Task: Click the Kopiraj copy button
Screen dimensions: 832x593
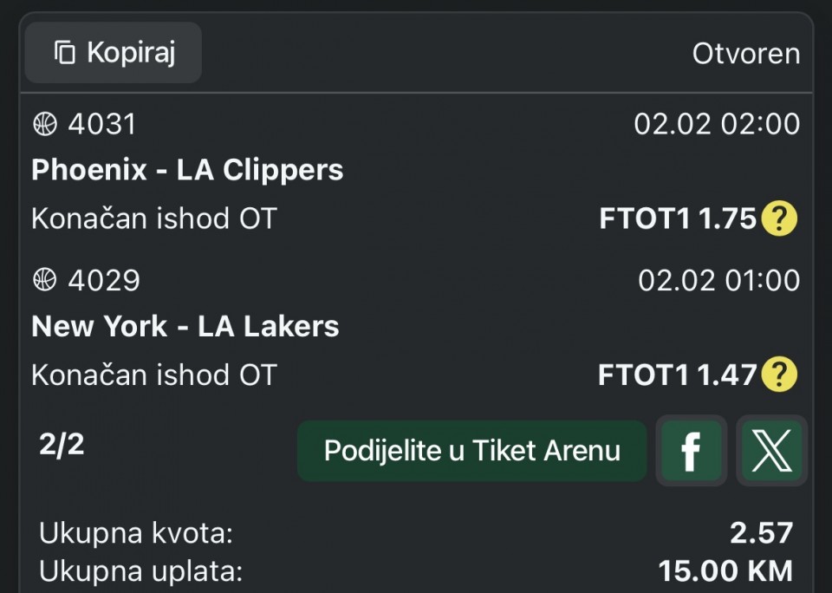Action: [114, 53]
